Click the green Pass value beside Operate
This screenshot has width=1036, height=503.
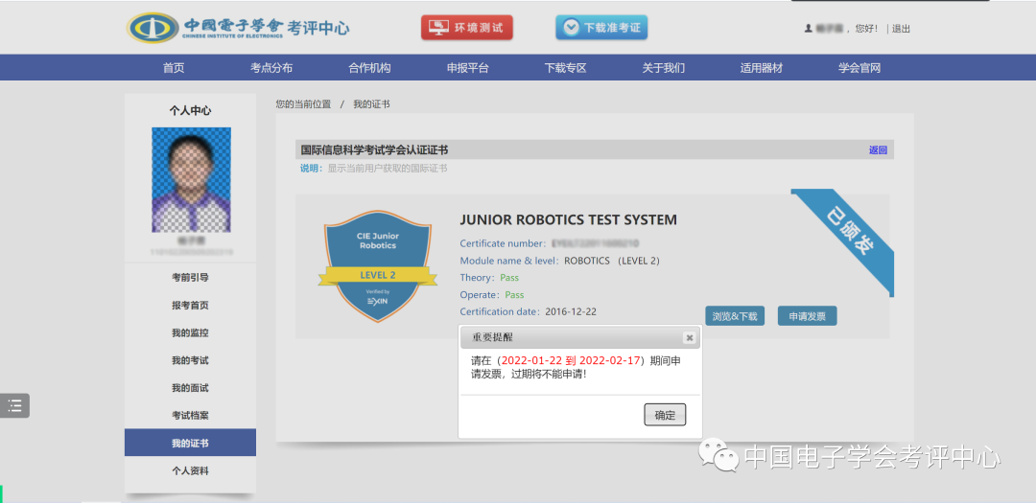pyautogui.click(x=515, y=295)
